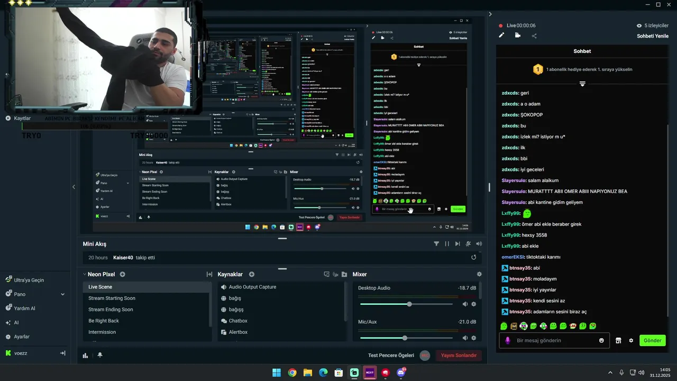Open the scene transitions icon

(x=209, y=274)
